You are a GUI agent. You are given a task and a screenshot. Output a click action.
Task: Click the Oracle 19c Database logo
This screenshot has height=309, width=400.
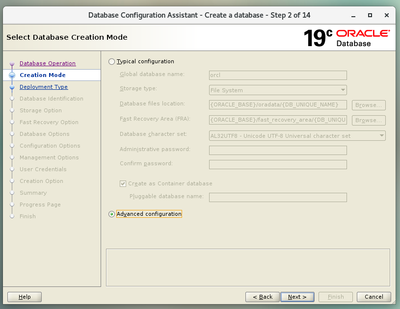pos(346,38)
